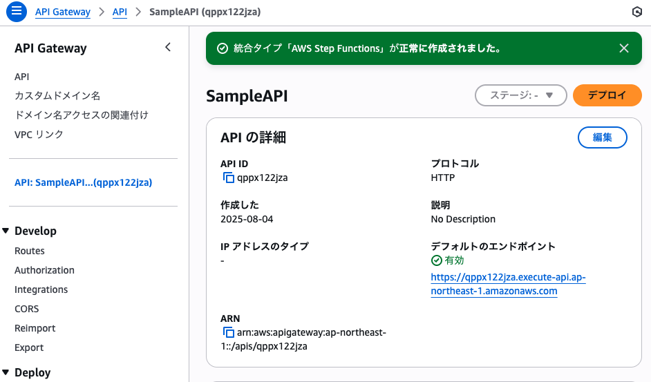Viewport: 651px width, 382px height.
Task: Open Integrations under Develop
Action: 41,290
